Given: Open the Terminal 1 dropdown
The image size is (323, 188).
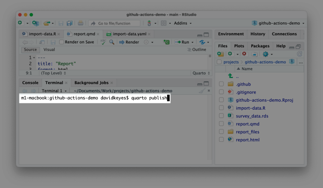Looking at the screenshot, I should coord(54,91).
